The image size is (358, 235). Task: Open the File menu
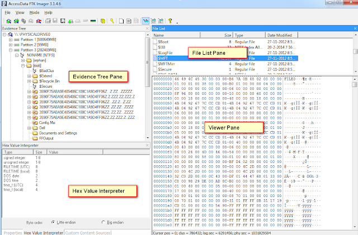point(7,12)
